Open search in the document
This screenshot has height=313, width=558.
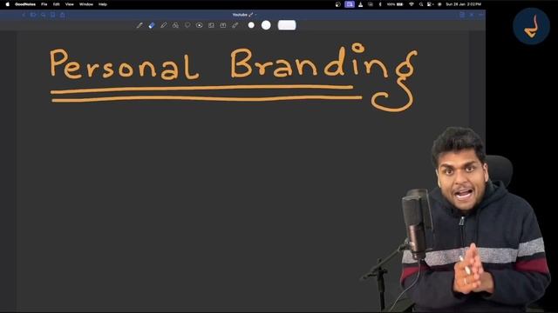pyautogui.click(x=43, y=15)
